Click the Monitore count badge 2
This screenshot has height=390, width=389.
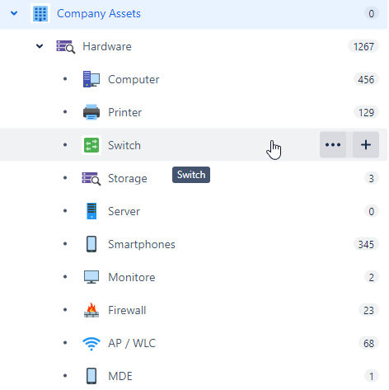click(372, 277)
